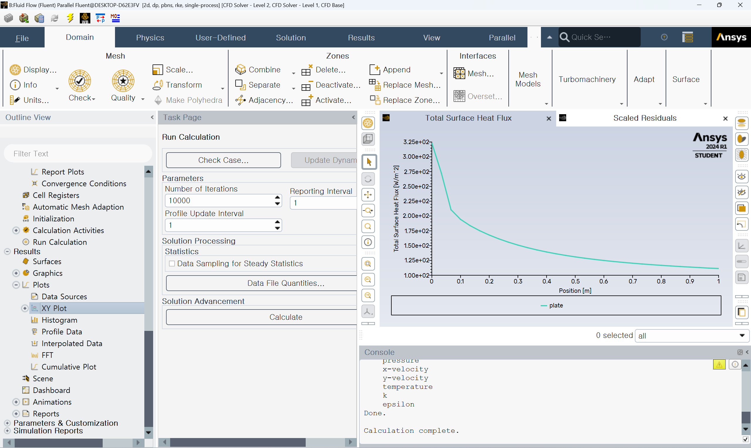
Task: Open the surface selection 'all' dropdown
Action: tap(692, 336)
